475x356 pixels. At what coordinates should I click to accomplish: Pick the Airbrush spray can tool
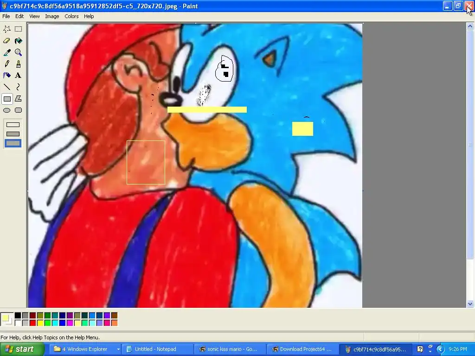tap(7, 76)
